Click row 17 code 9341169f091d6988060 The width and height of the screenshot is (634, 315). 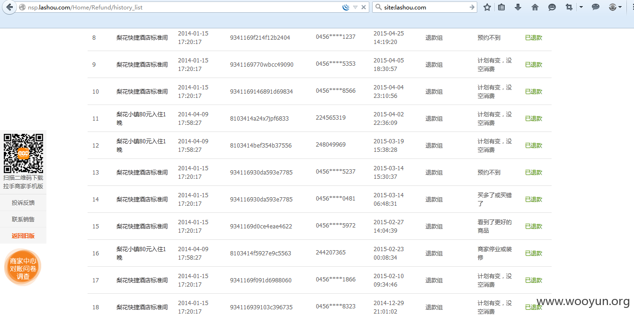[261, 280]
